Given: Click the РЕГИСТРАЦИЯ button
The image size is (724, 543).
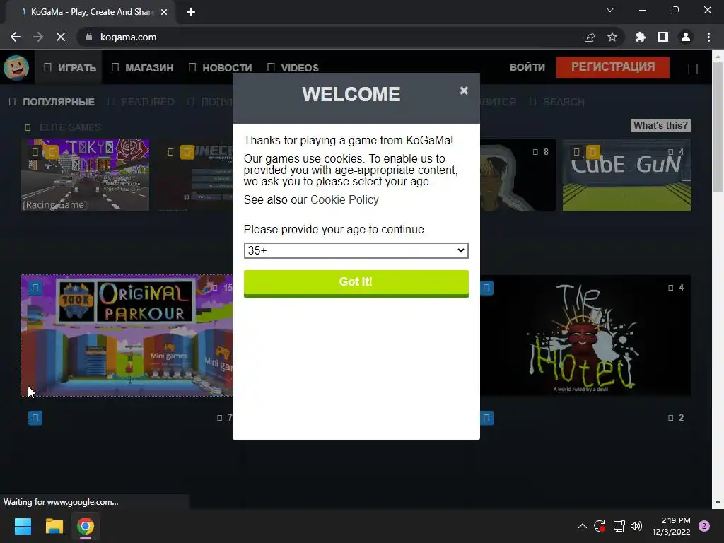Looking at the screenshot, I should [613, 67].
